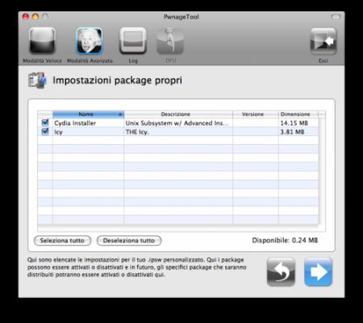Viewport: 363px width, 323px height.
Task: Select the Modalità Veloce toolbar icon
Action: coord(42,41)
